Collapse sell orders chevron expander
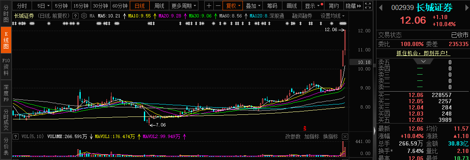Image resolution: width=470 pixels, height=160 pixels. pyautogui.click(x=423, y=61)
